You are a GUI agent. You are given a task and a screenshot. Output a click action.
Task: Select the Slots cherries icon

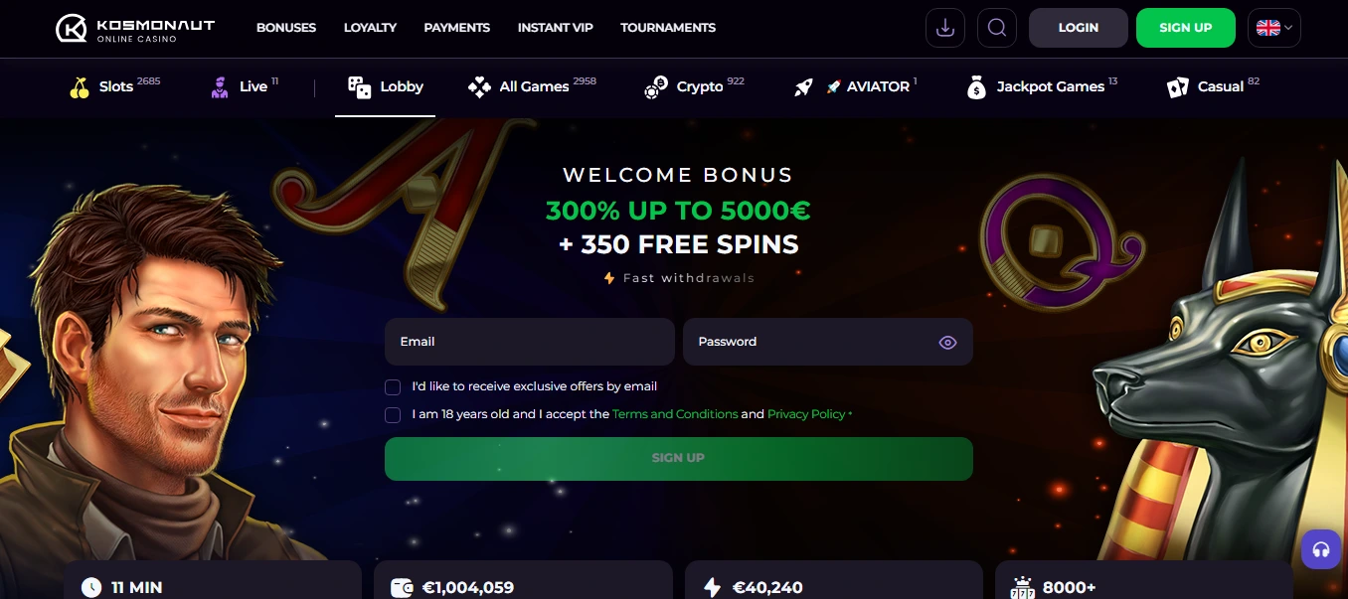coord(80,87)
